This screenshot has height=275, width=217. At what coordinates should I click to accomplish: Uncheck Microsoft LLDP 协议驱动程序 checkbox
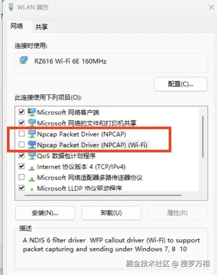[x=22, y=188]
